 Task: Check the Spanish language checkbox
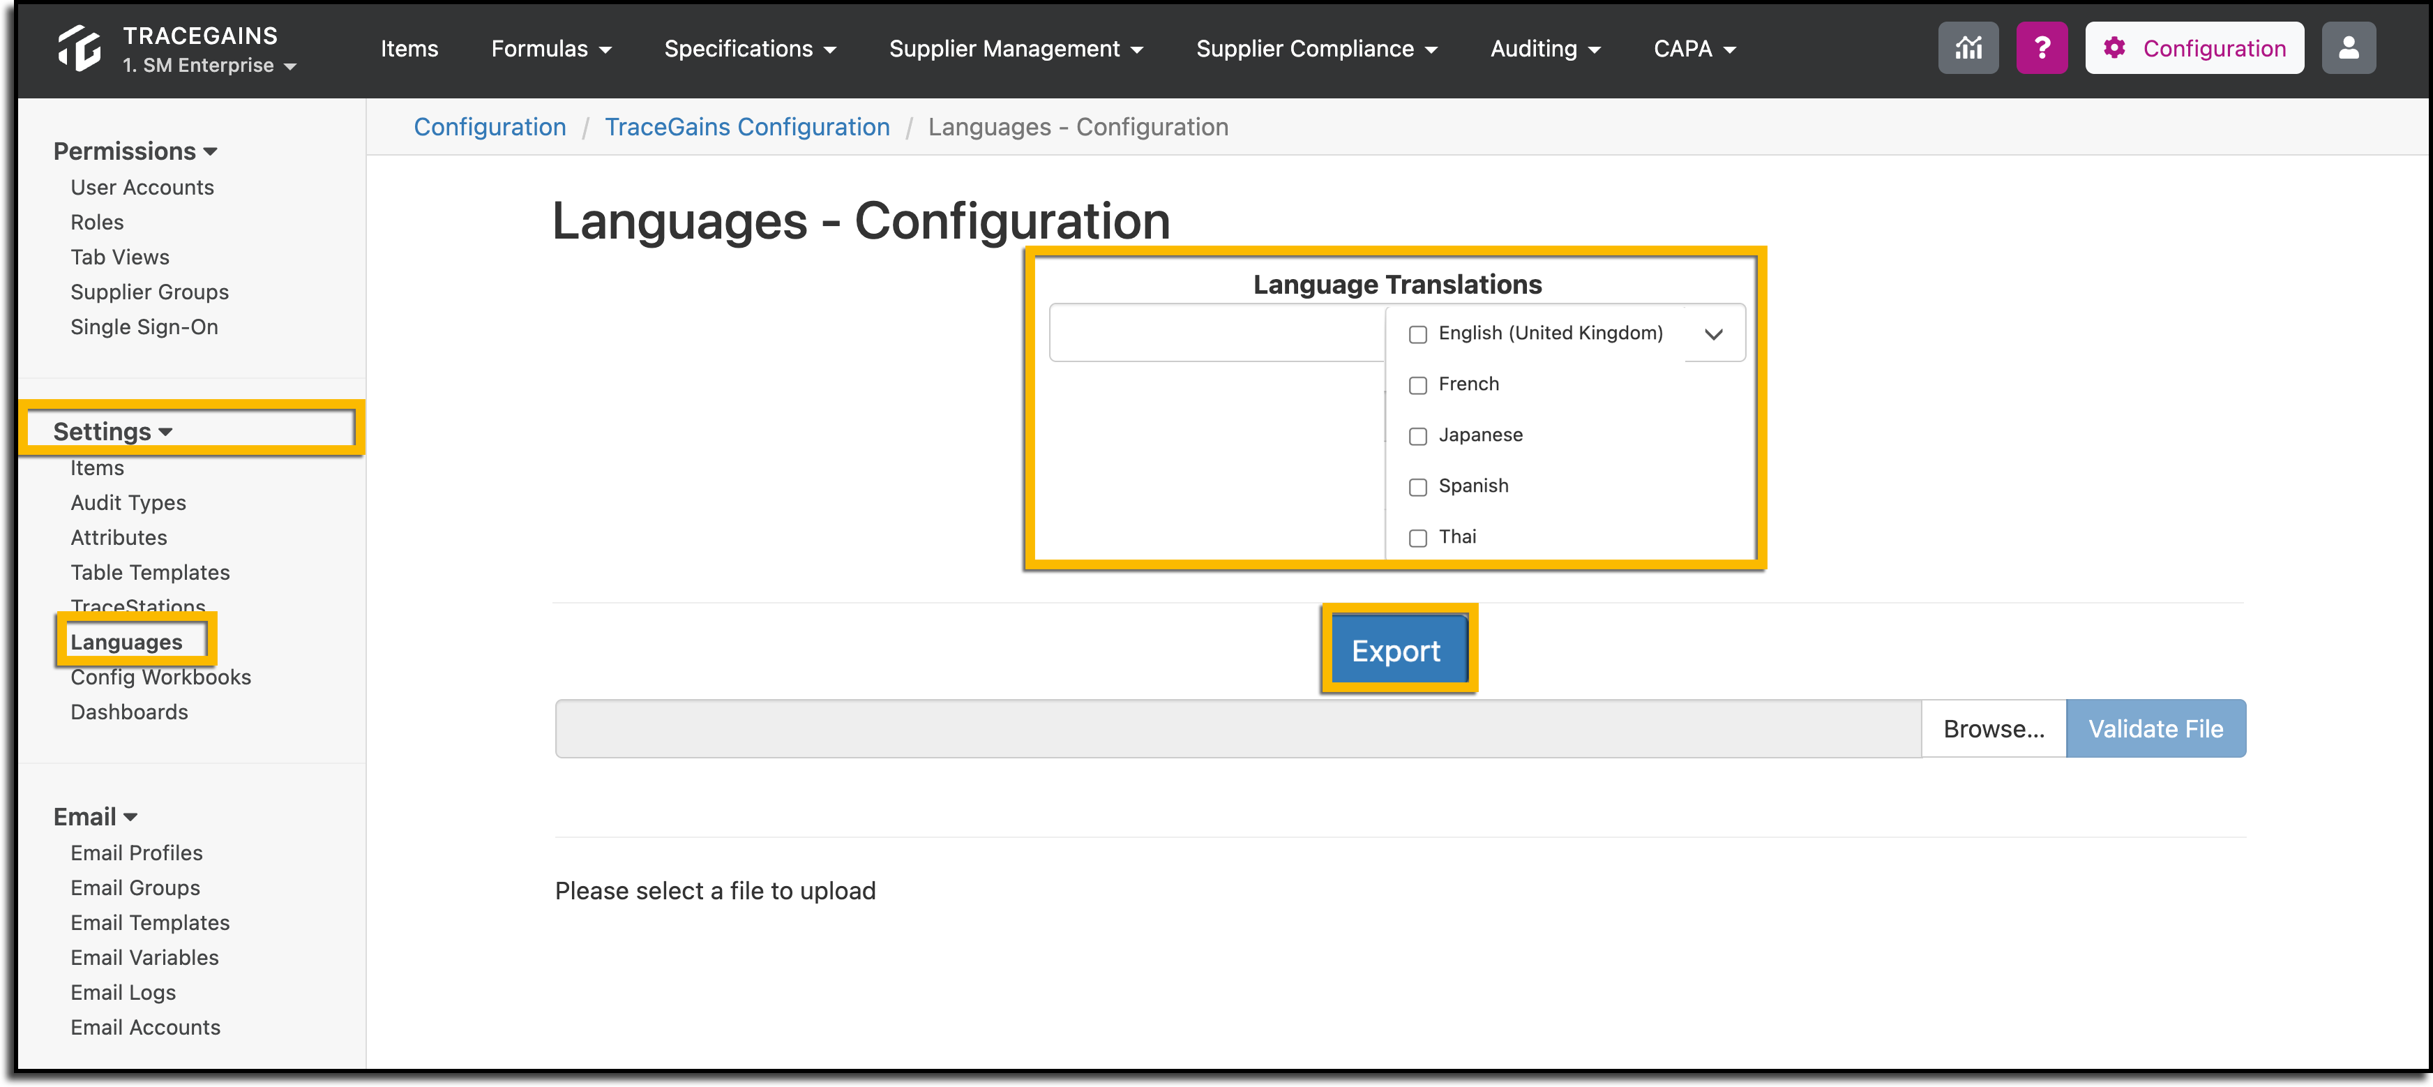(x=1417, y=487)
